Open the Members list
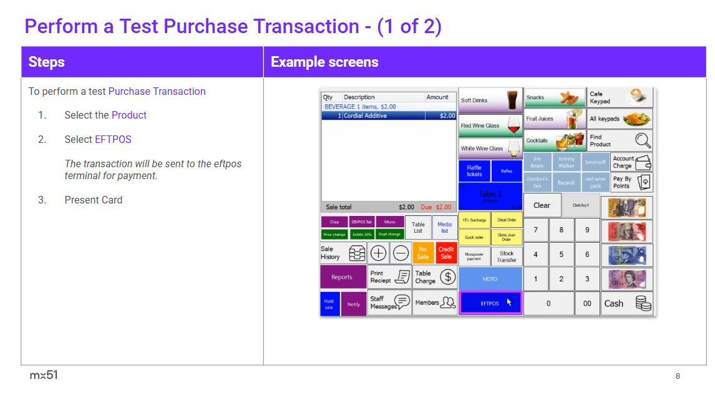The image size is (715, 400). tap(435, 303)
